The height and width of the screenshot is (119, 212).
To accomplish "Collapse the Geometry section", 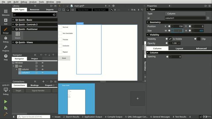I will (148, 22).
